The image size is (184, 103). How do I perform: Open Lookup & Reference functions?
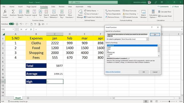click(54, 14)
